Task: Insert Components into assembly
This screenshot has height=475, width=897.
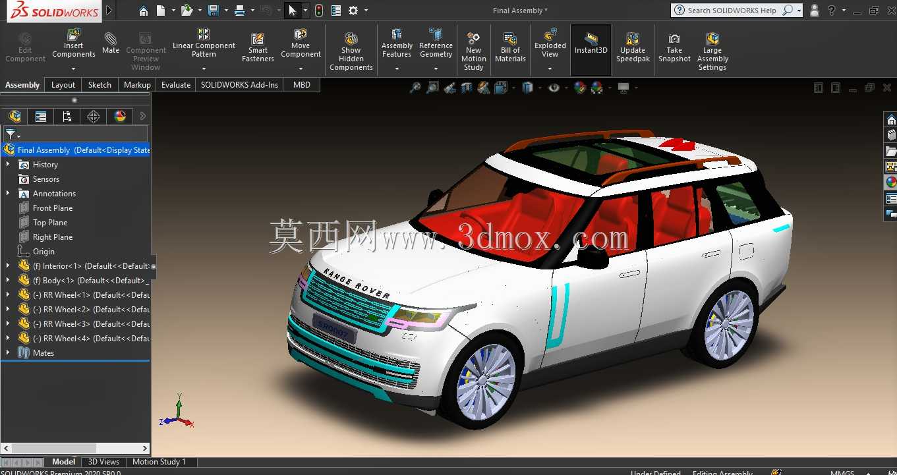Action: coord(74,45)
